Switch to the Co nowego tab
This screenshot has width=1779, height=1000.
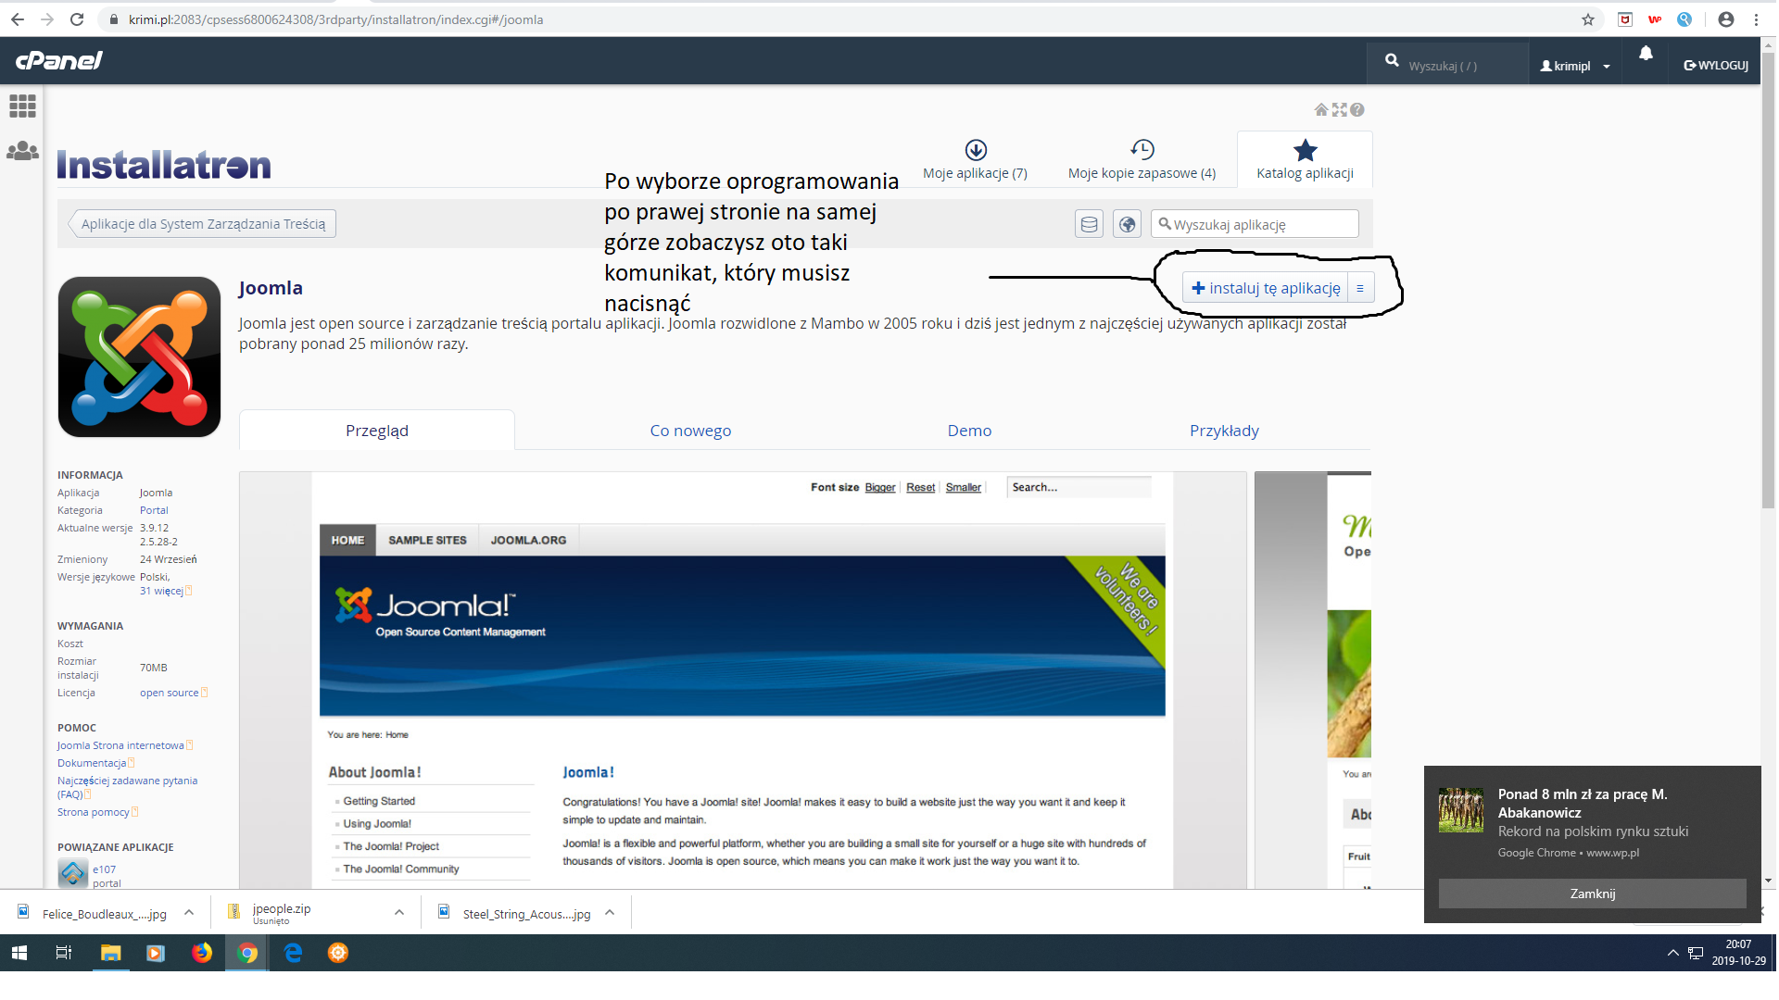point(690,431)
